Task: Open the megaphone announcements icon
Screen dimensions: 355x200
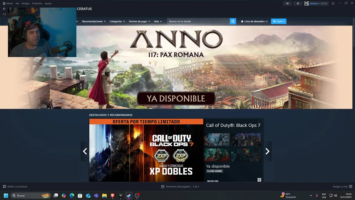Action: [x=287, y=3]
